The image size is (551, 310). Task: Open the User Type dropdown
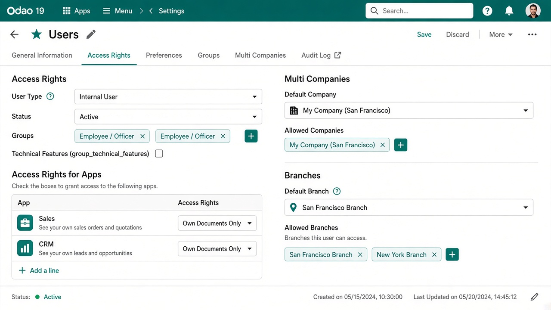168,97
